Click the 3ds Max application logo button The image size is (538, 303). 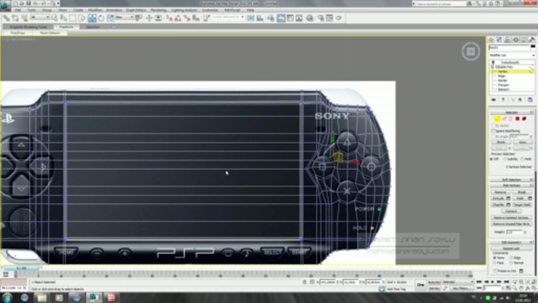pos(5,5)
